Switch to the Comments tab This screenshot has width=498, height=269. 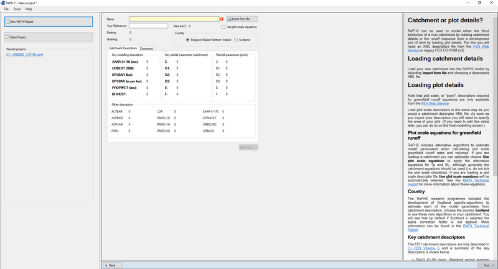146,48
